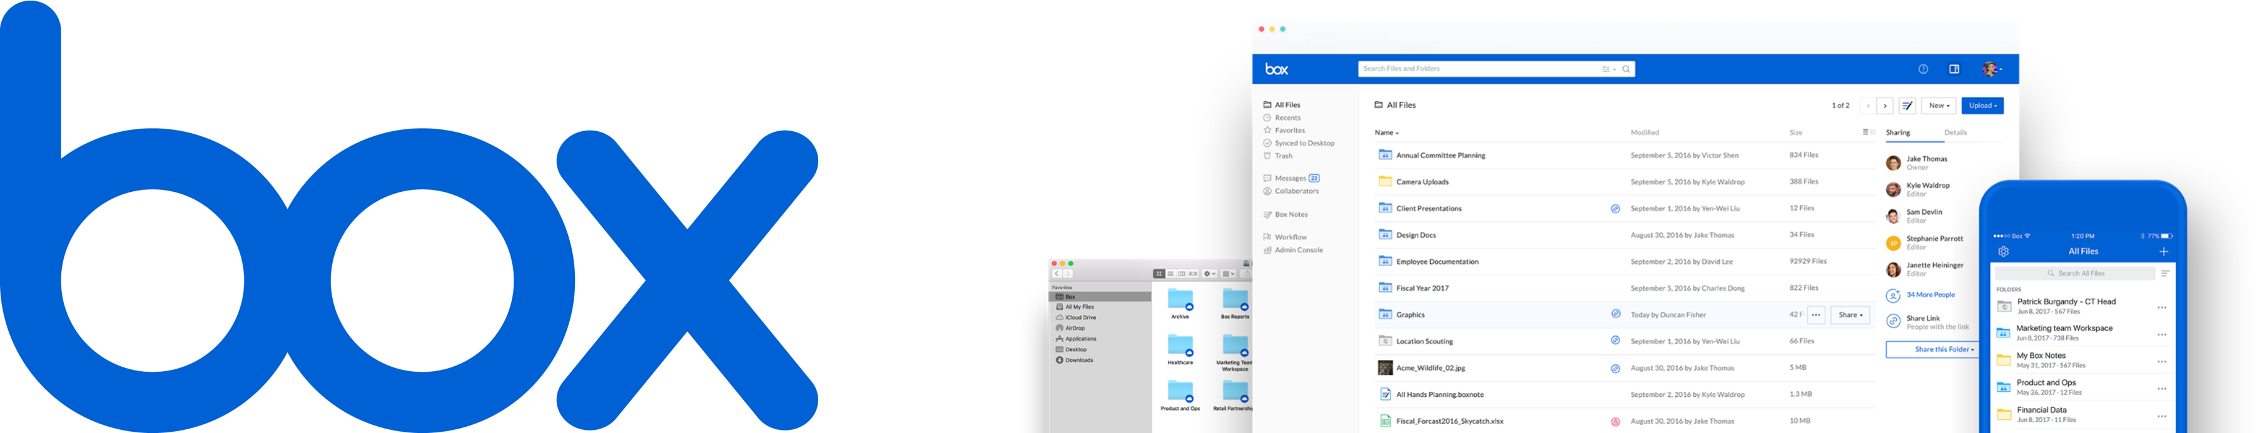Viewport: 2267px width, 433px height.
Task: Switch to list view in file table
Action: click(1865, 132)
